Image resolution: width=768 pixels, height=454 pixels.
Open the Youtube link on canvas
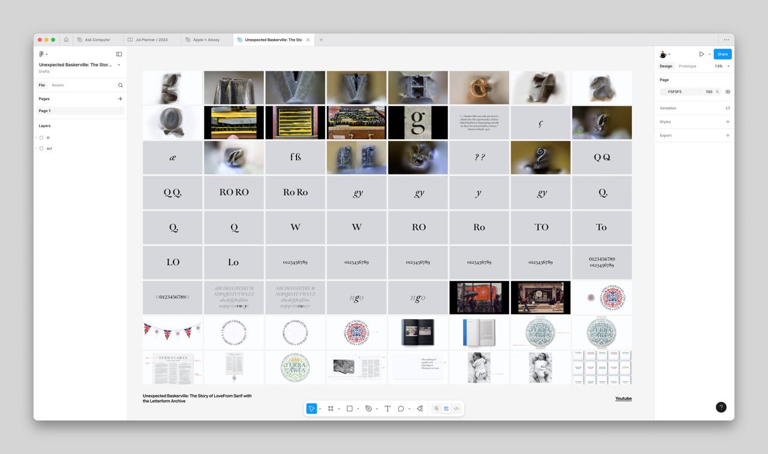tap(623, 398)
